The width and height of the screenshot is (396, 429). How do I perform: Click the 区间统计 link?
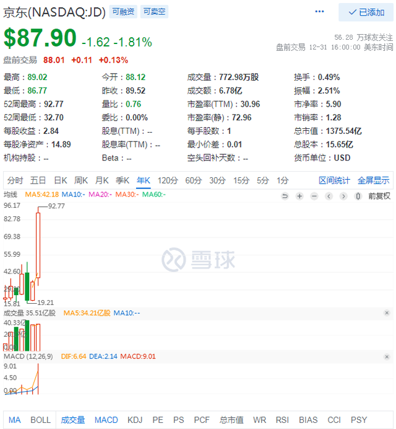pos(334,180)
